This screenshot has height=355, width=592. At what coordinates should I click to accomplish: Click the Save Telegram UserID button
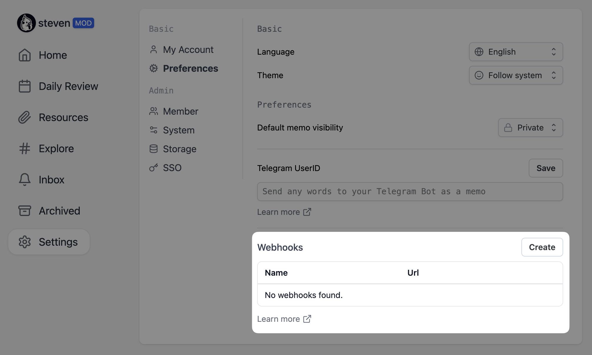point(546,168)
